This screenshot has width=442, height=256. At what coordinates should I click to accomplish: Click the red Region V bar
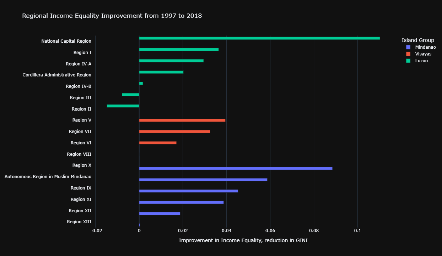(x=182, y=120)
